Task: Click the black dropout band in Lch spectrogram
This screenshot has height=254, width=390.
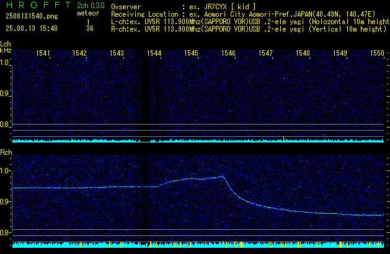Action: point(144,95)
